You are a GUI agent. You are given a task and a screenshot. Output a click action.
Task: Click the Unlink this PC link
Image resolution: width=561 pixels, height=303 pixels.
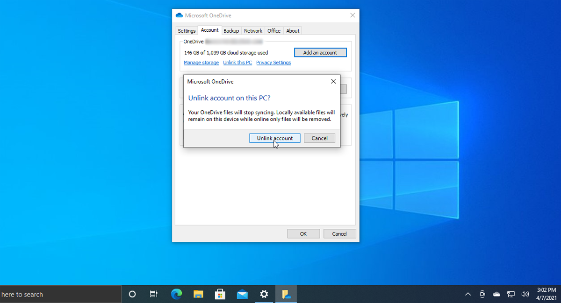click(237, 63)
